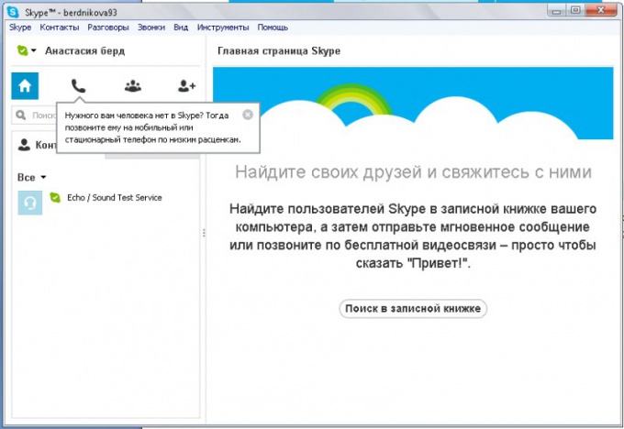Create a group with the people icon
Screen dimensions: 624x429
(133, 86)
